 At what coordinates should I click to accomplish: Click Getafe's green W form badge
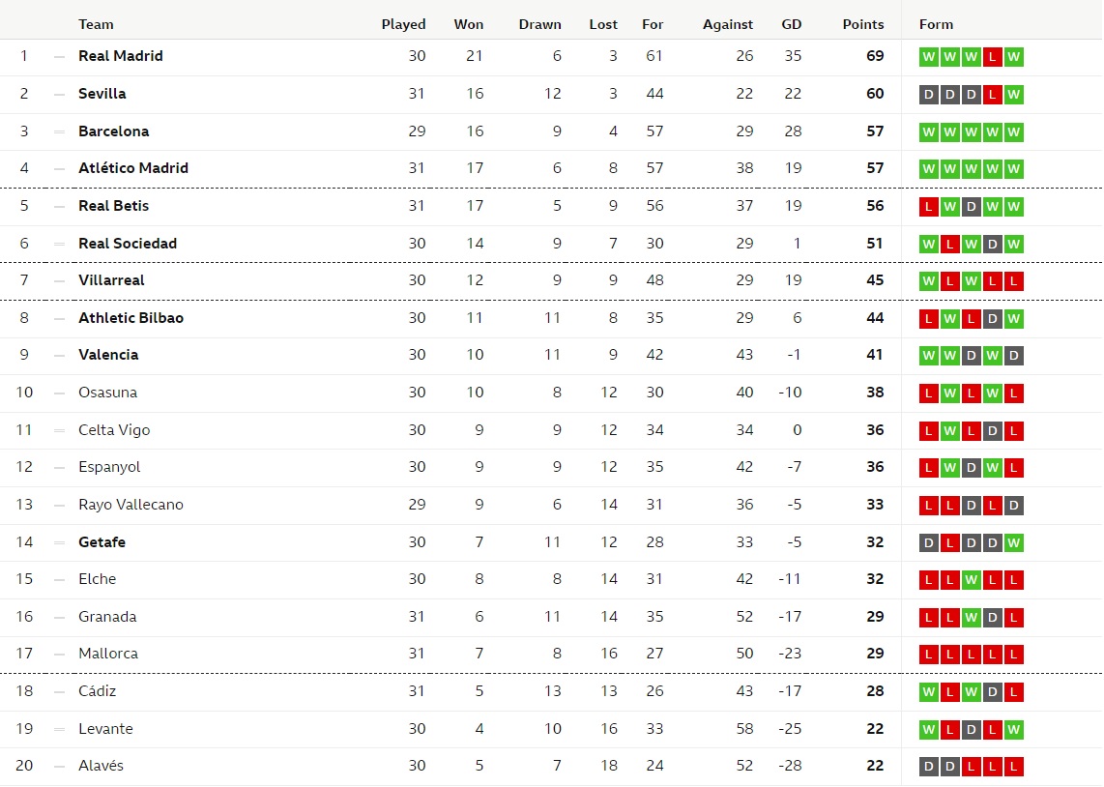(1013, 542)
